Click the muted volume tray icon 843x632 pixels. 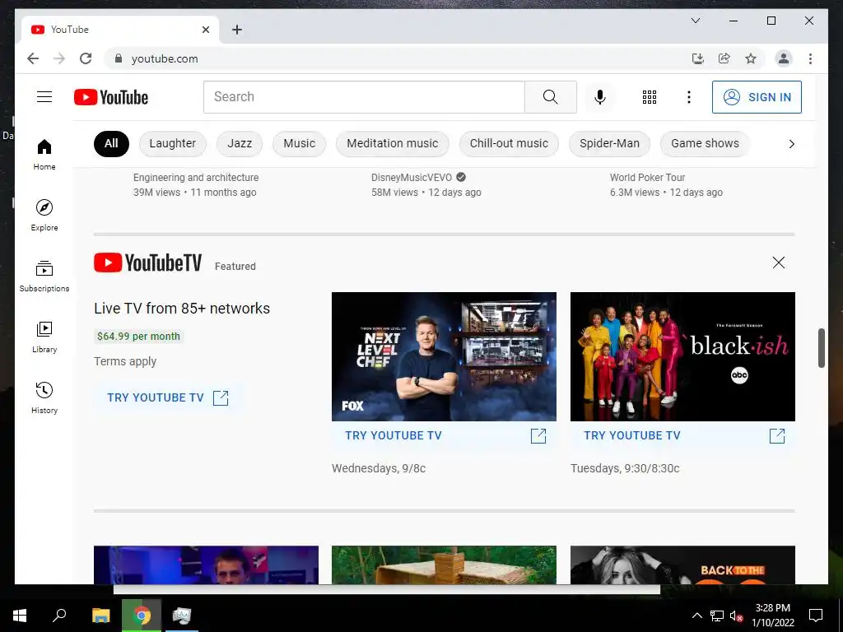click(x=736, y=616)
